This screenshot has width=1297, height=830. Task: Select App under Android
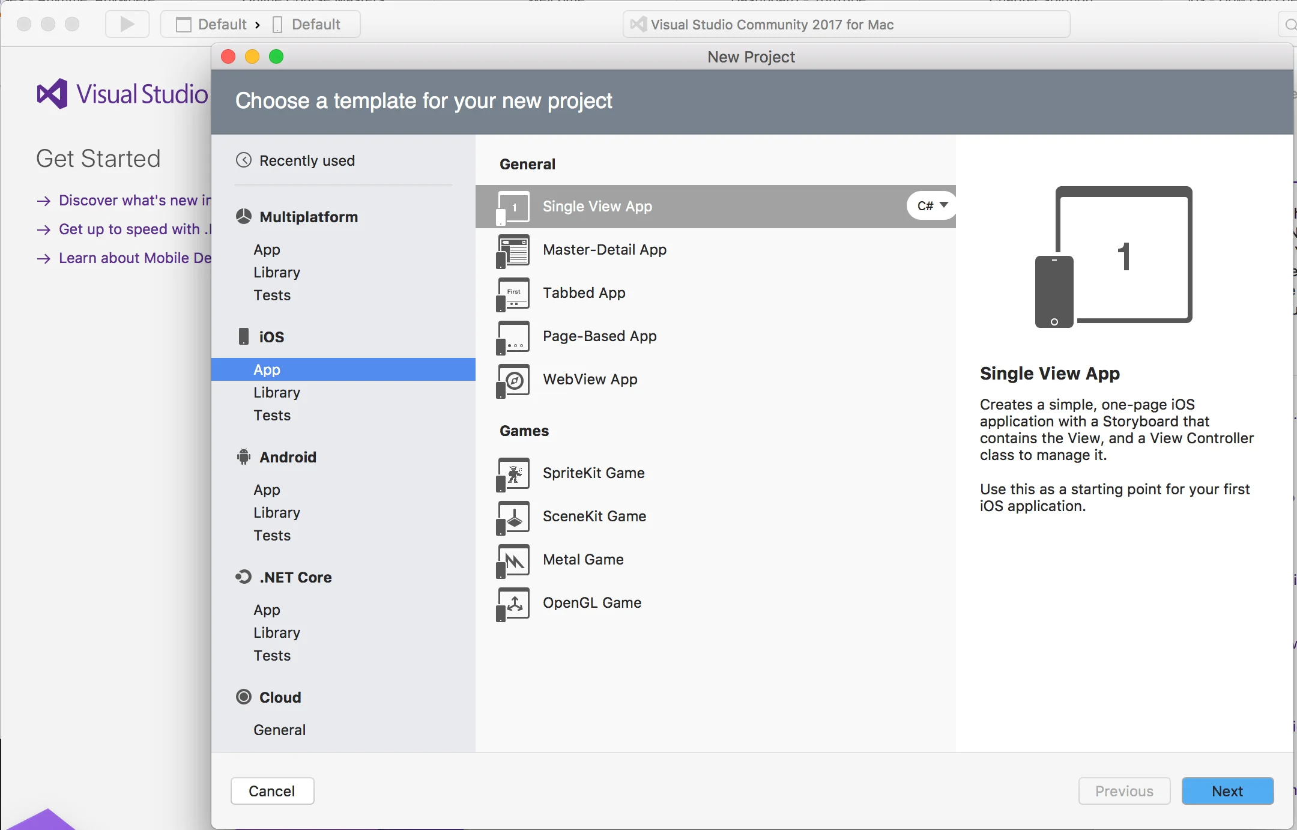click(267, 489)
